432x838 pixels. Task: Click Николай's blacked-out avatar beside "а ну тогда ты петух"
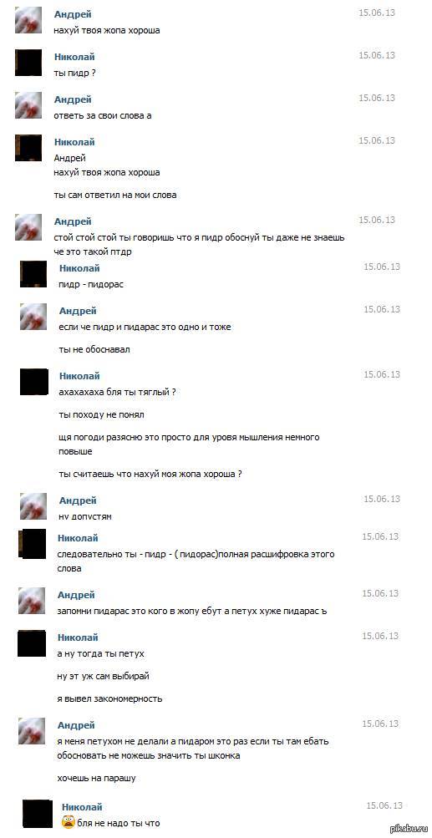[32, 643]
